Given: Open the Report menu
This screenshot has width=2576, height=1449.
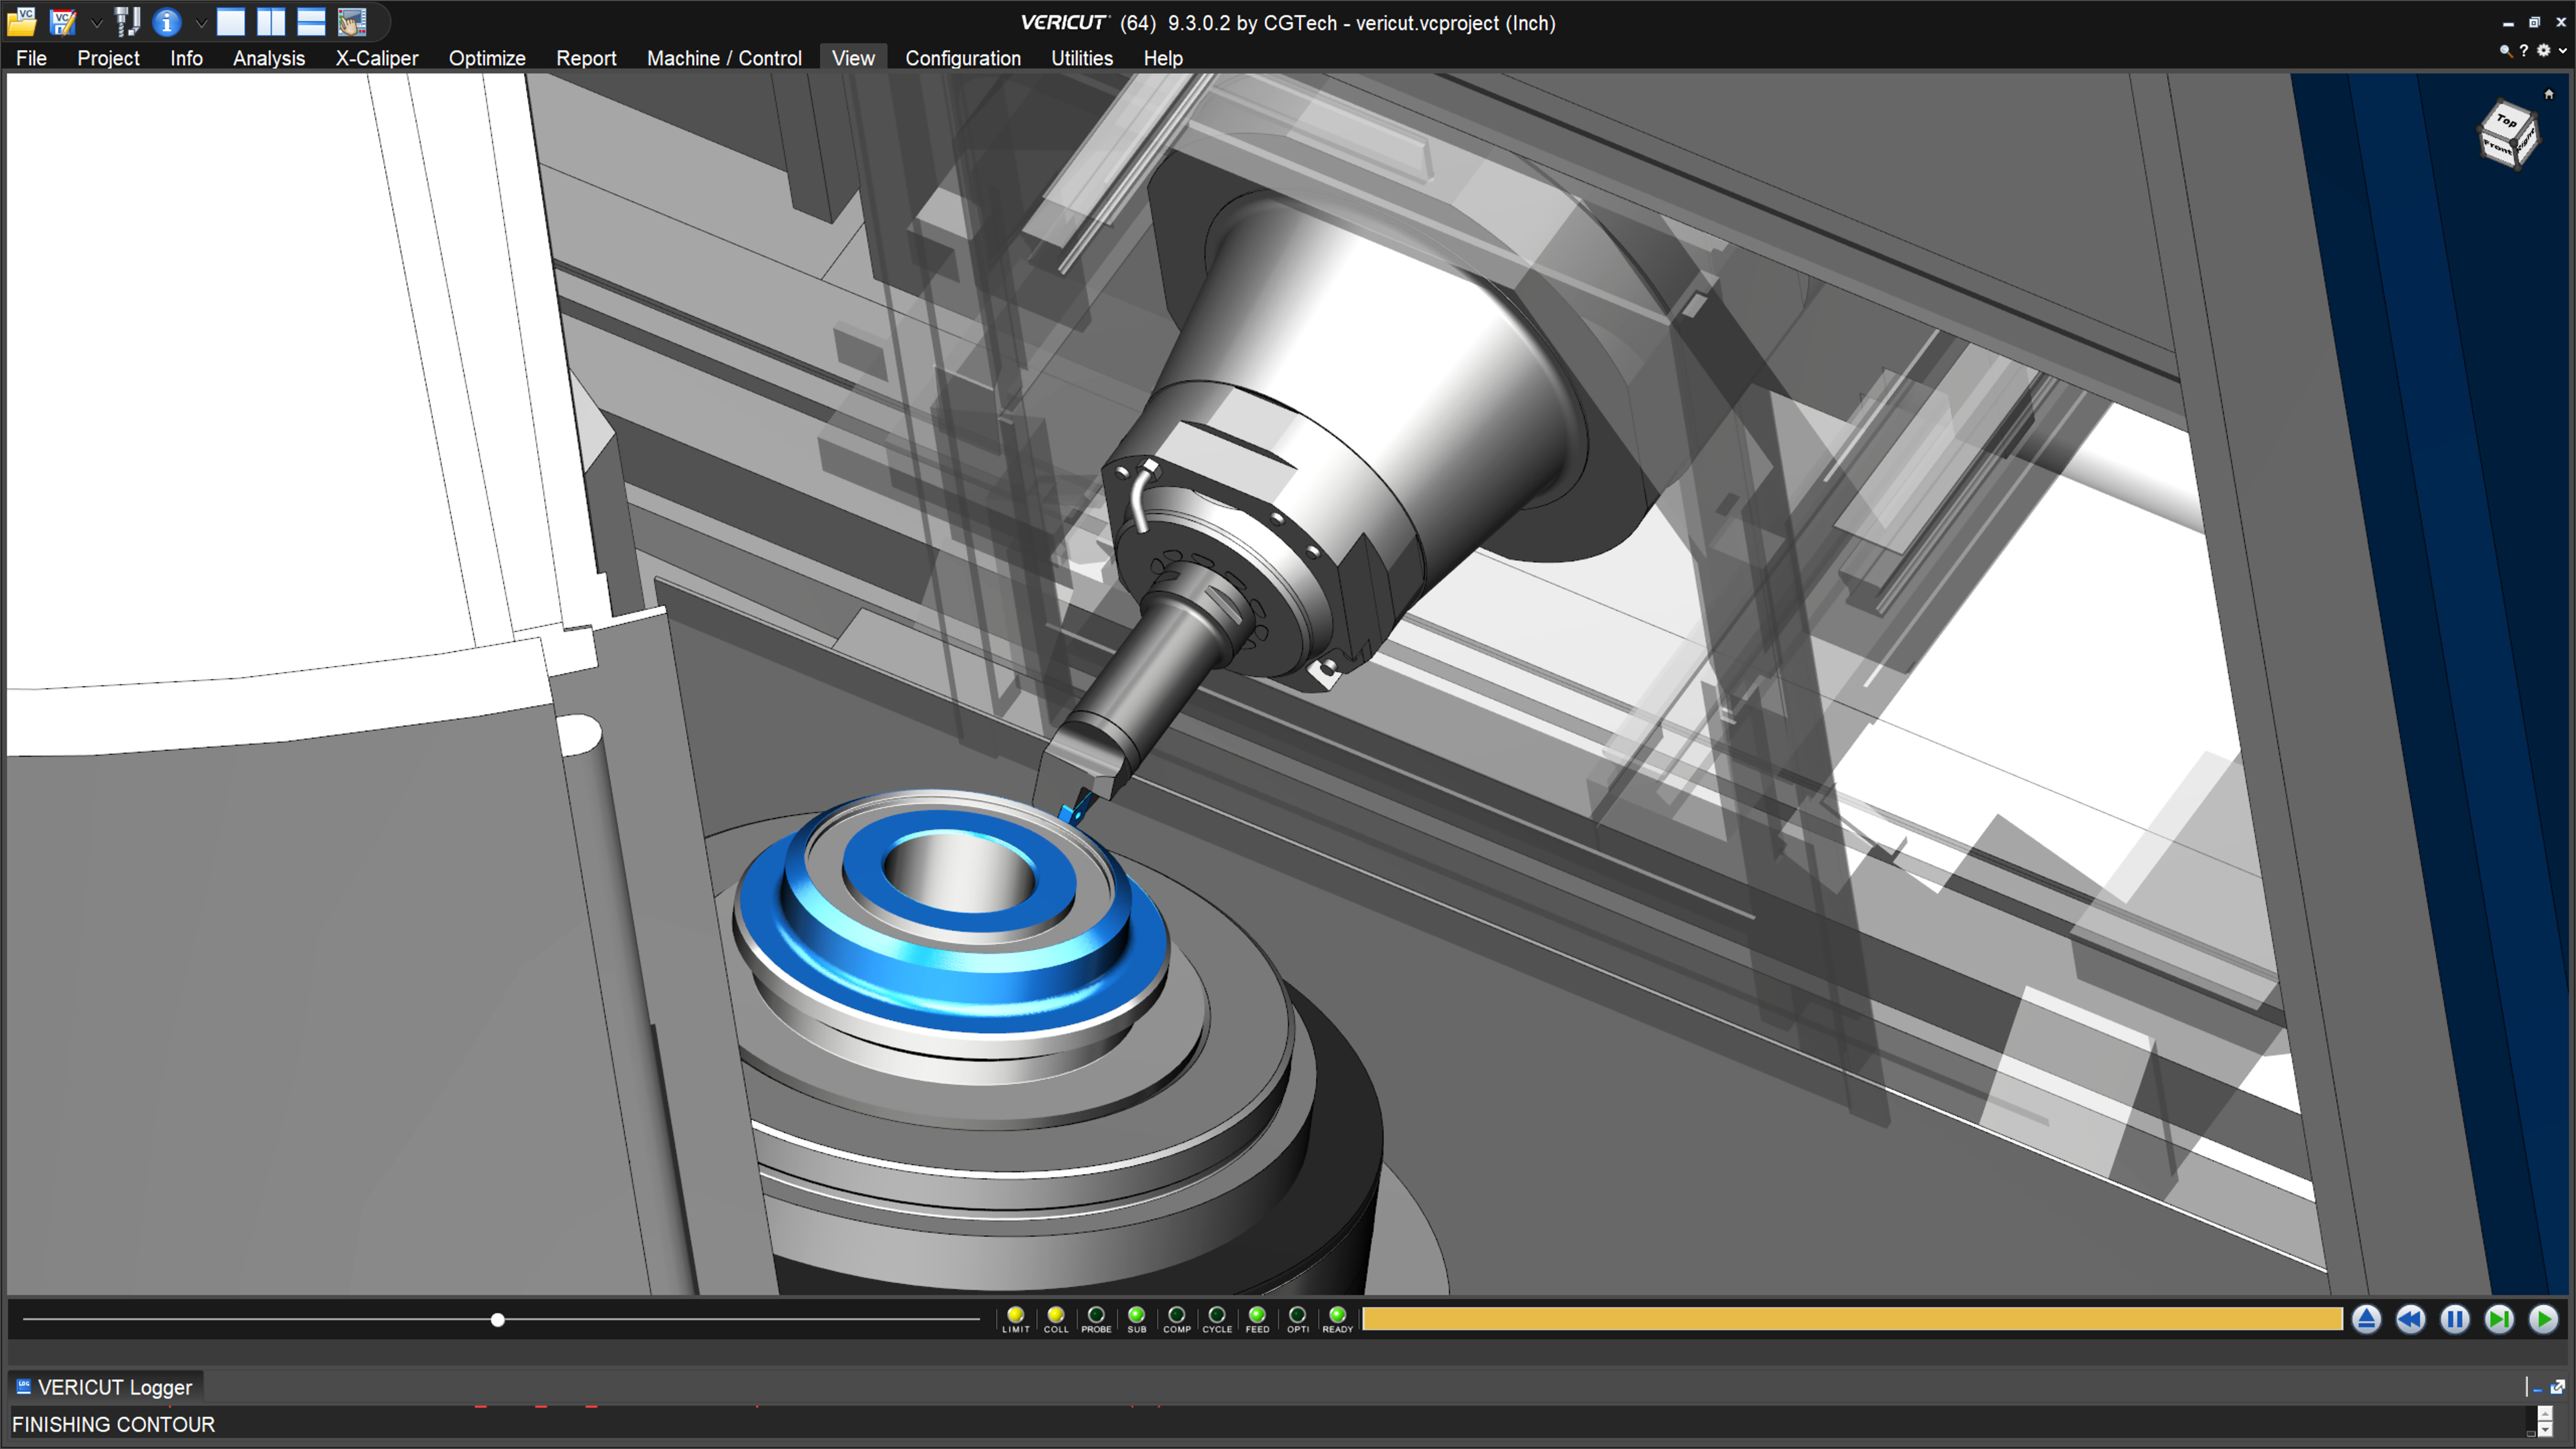Looking at the screenshot, I should 586,58.
